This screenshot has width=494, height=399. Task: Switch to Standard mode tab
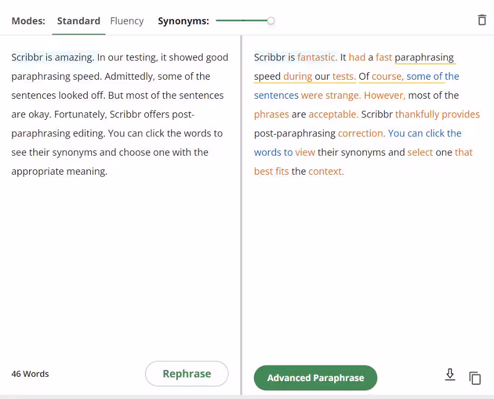pyautogui.click(x=78, y=21)
